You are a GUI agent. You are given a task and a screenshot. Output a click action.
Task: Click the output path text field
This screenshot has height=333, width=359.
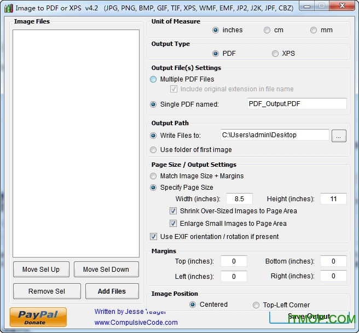coord(275,135)
